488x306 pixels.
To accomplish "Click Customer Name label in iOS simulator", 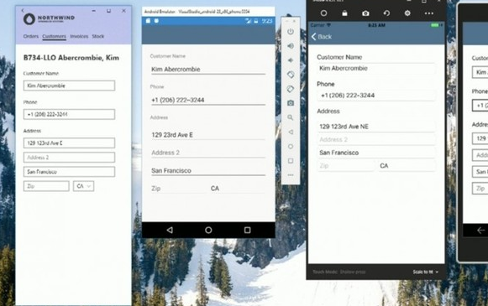I will 339,57.
